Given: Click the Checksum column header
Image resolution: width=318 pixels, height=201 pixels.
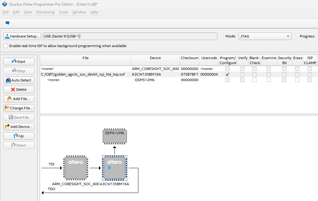Looking at the screenshot, I should pyautogui.click(x=189, y=58).
